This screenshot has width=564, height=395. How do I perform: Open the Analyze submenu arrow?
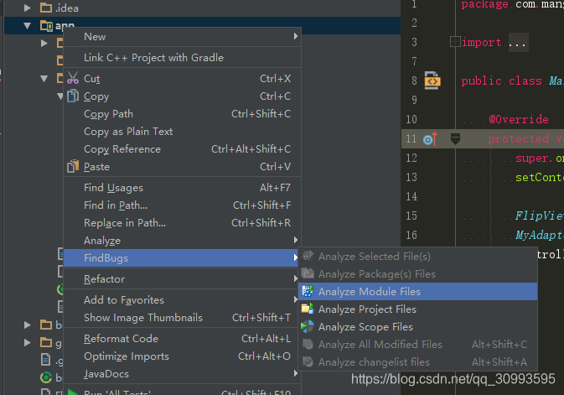pyautogui.click(x=295, y=240)
